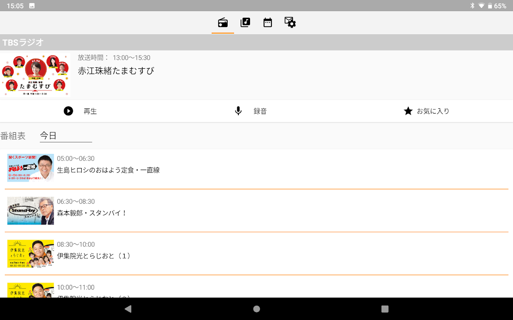The image size is (513, 320).
Task: Open the radio tab icon
Action: (223, 22)
